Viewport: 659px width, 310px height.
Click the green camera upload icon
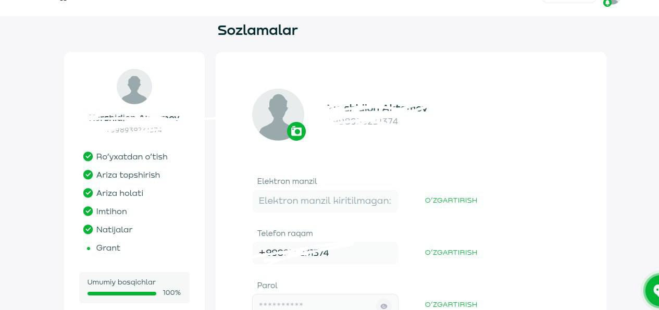296,131
